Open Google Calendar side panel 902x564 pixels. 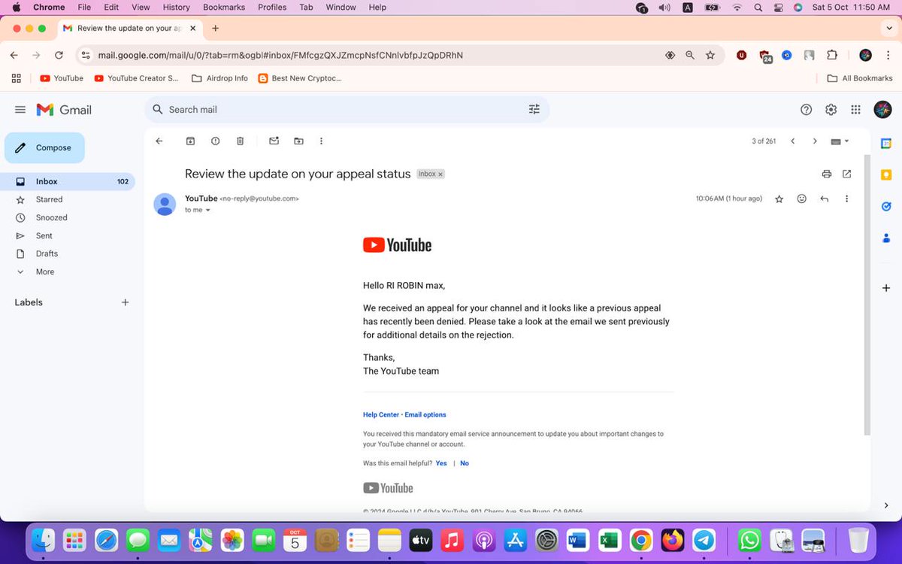886,144
